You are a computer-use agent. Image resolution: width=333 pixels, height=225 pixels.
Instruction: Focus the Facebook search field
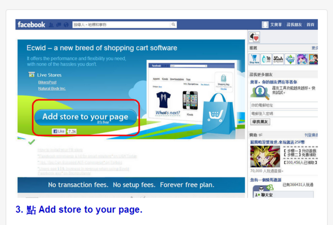[121, 25]
